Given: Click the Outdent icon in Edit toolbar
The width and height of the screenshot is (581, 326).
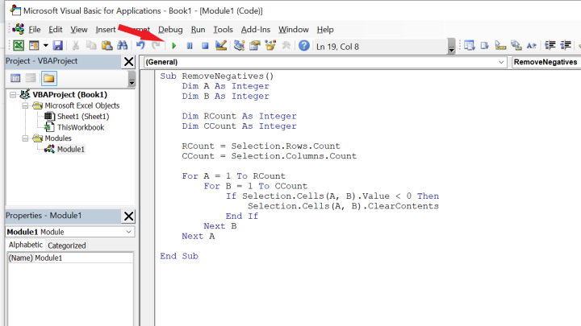Looking at the screenshot, I should 566,45.
